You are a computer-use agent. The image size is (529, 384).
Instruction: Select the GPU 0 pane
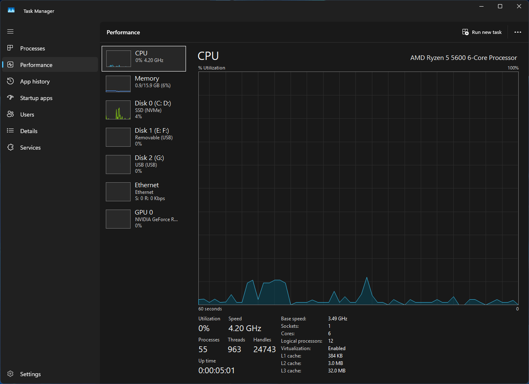tap(143, 219)
